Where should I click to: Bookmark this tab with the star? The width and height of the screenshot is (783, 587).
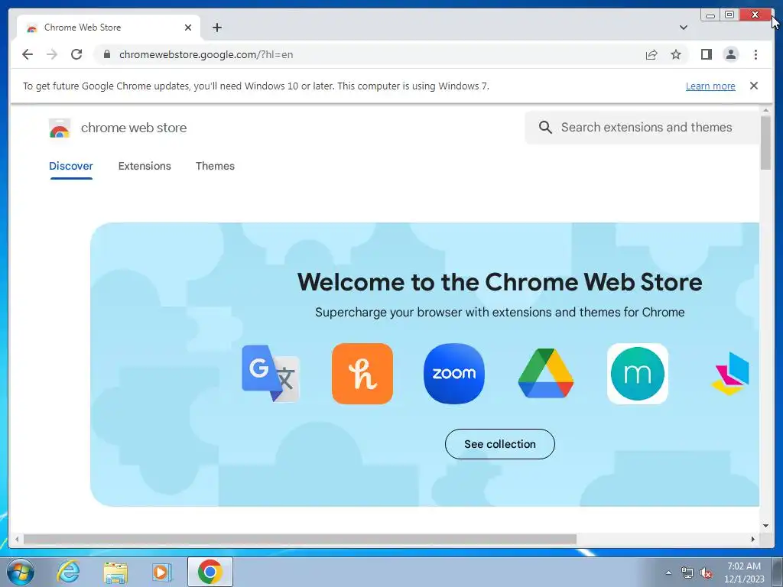[676, 54]
